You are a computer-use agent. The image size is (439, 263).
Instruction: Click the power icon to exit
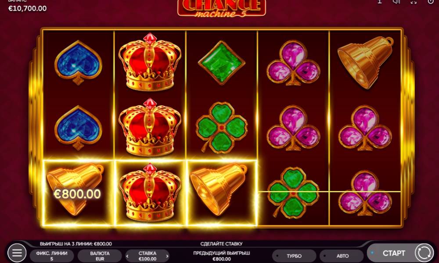[x=431, y=2]
